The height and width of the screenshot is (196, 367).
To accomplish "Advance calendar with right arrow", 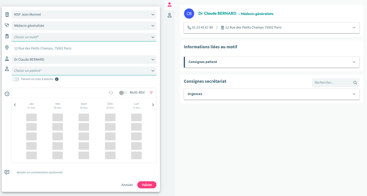I will pyautogui.click(x=153, y=105).
